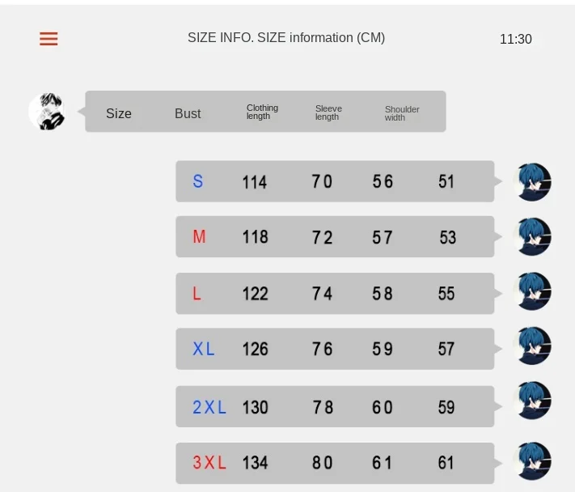The width and height of the screenshot is (575, 492).
Task: Click blue-haired avatar beside S row
Action: tap(532, 182)
